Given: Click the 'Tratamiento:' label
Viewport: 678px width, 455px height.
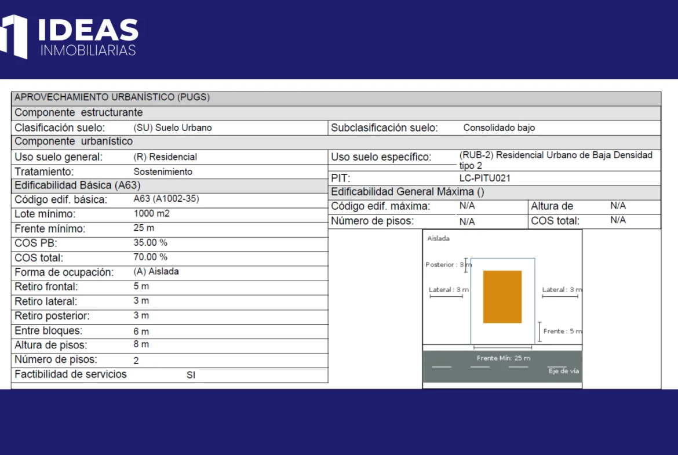Looking at the screenshot, I should pos(44,172).
